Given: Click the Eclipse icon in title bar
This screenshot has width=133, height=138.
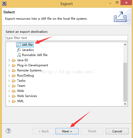Looking at the screenshot, I should pyautogui.click(x=4, y=4).
